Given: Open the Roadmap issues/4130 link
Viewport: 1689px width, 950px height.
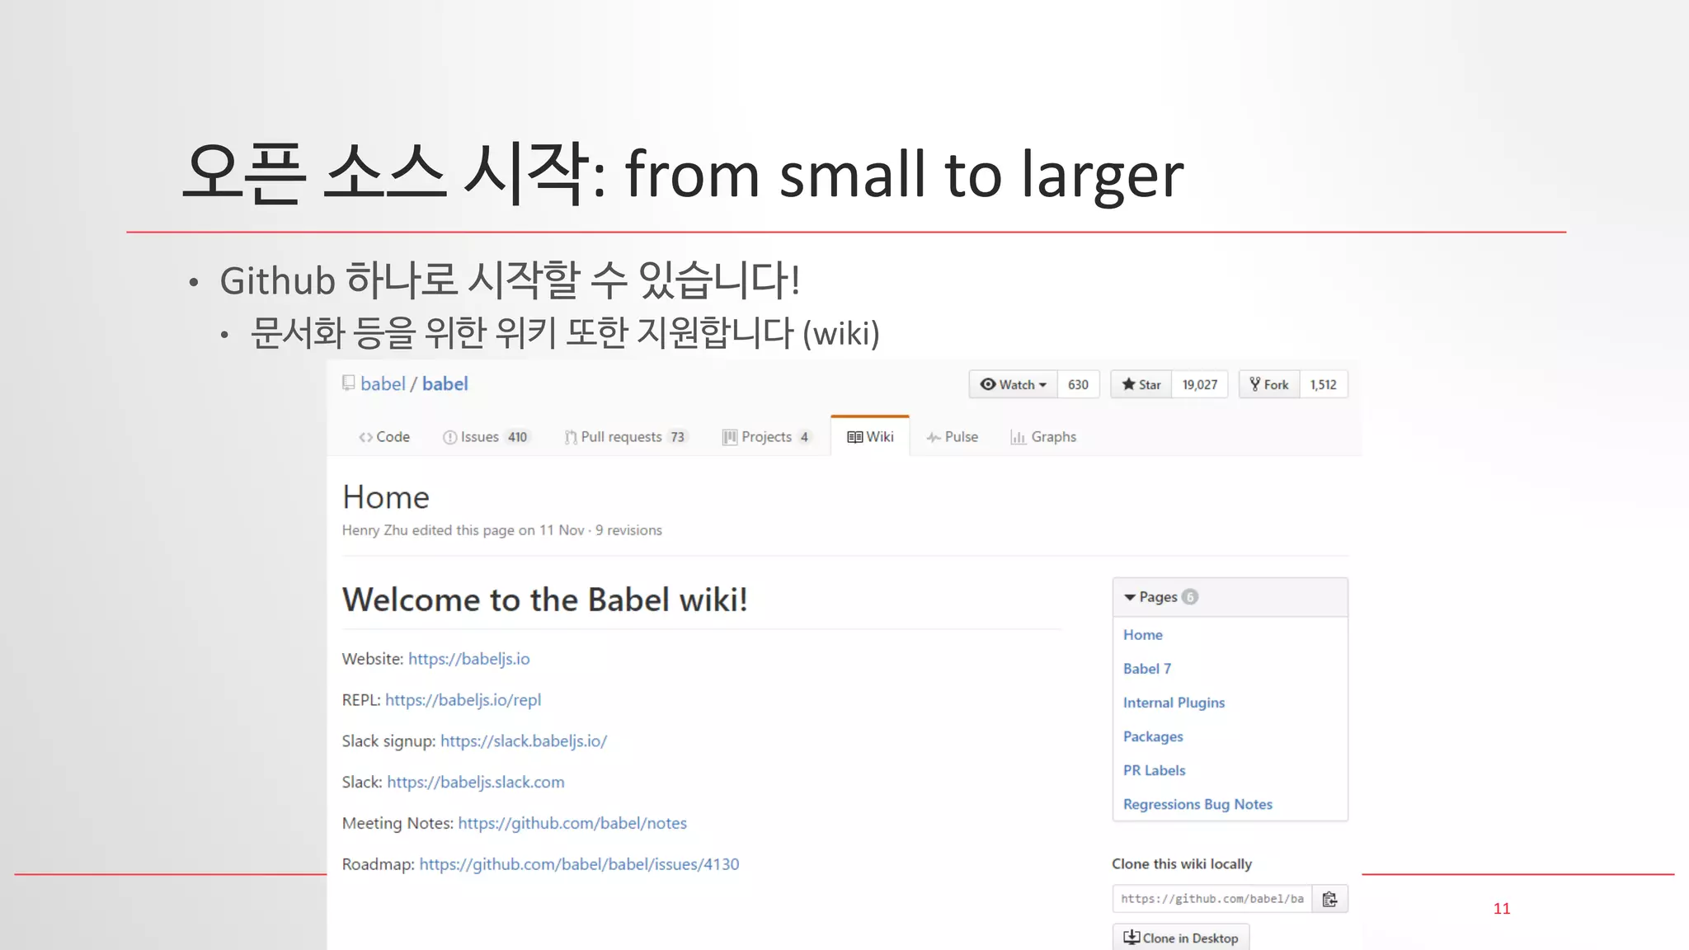Looking at the screenshot, I should click(x=579, y=864).
